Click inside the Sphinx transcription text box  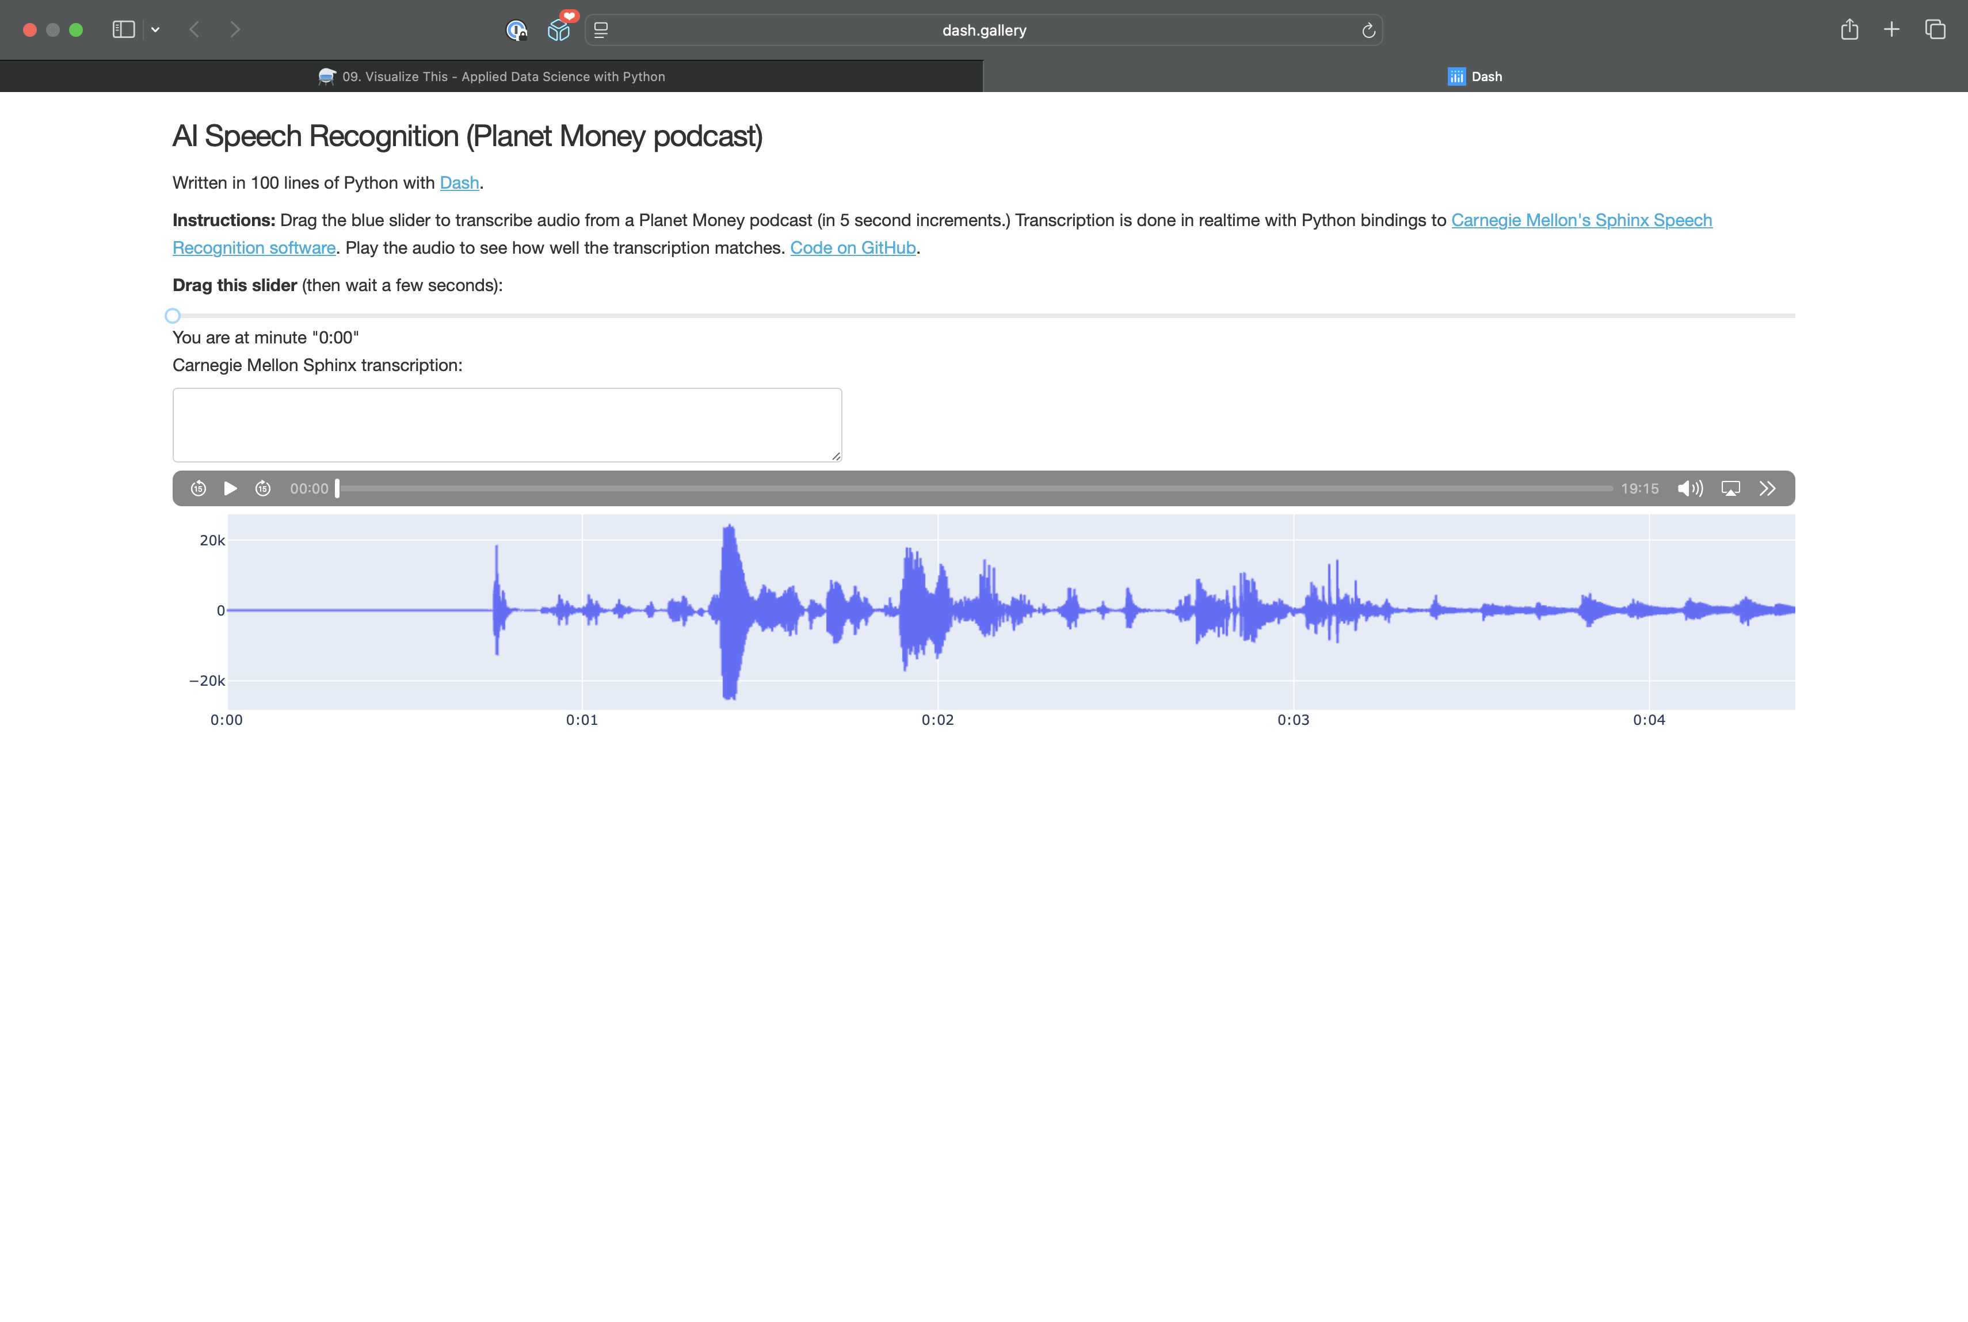tap(507, 424)
